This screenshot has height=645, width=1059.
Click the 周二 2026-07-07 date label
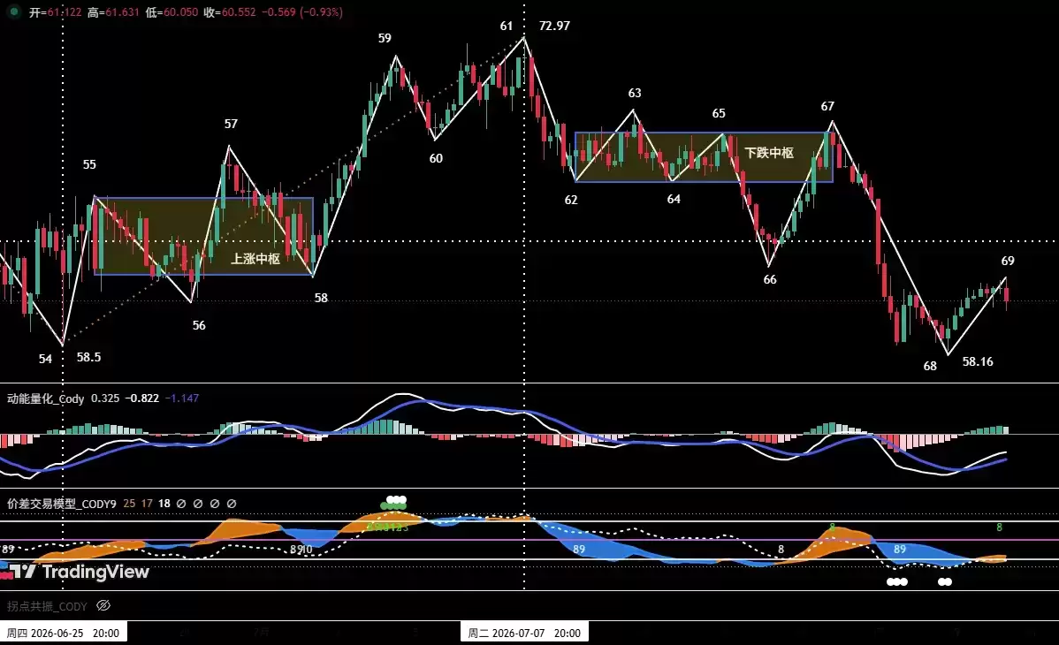pyautogui.click(x=524, y=633)
